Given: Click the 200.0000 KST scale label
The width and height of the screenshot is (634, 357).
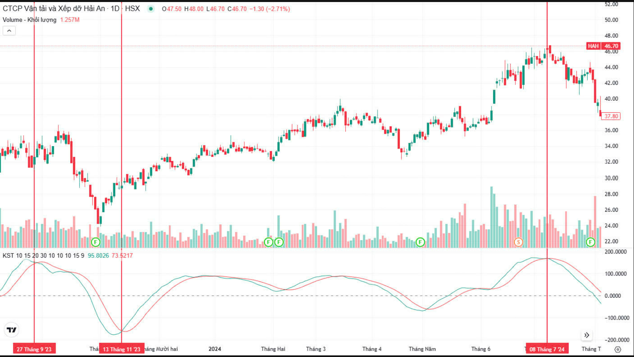Looking at the screenshot, I should (615, 252).
